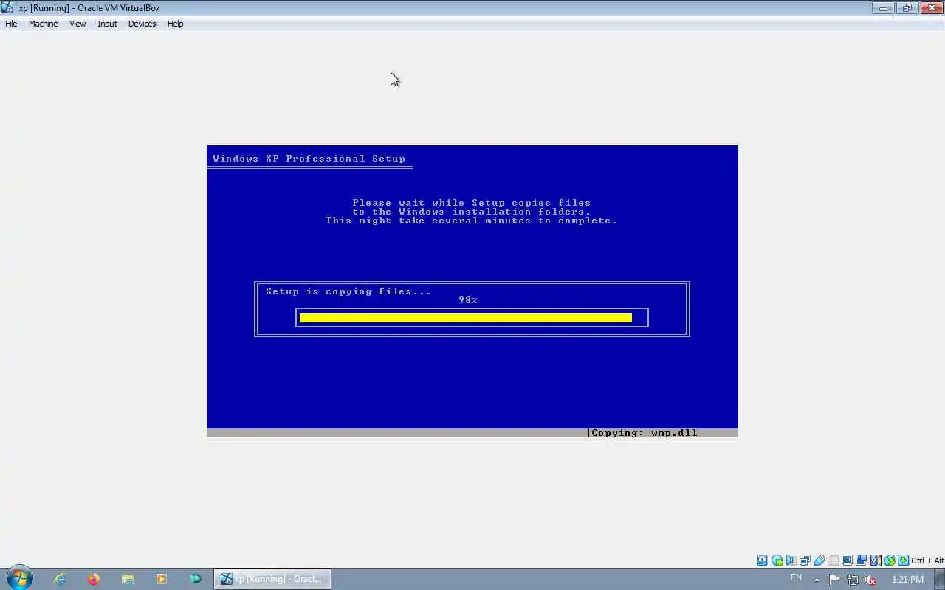Click the USB devices status icon
The image size is (945, 590).
click(x=819, y=560)
